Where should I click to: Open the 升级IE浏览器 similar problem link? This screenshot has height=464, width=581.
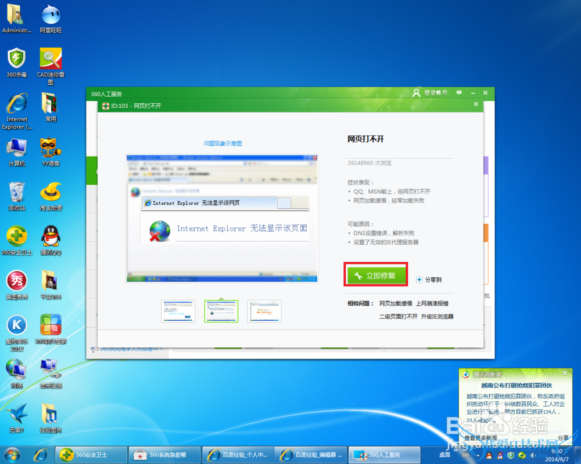437,316
